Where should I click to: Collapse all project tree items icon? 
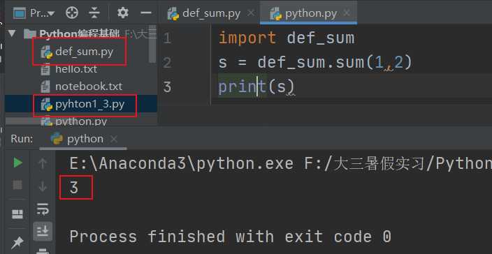94,13
